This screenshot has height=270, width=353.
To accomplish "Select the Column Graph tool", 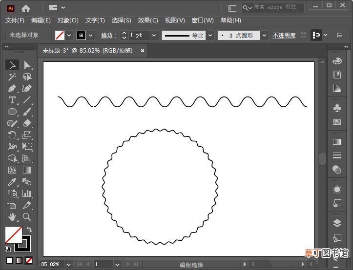I will coord(27,193).
